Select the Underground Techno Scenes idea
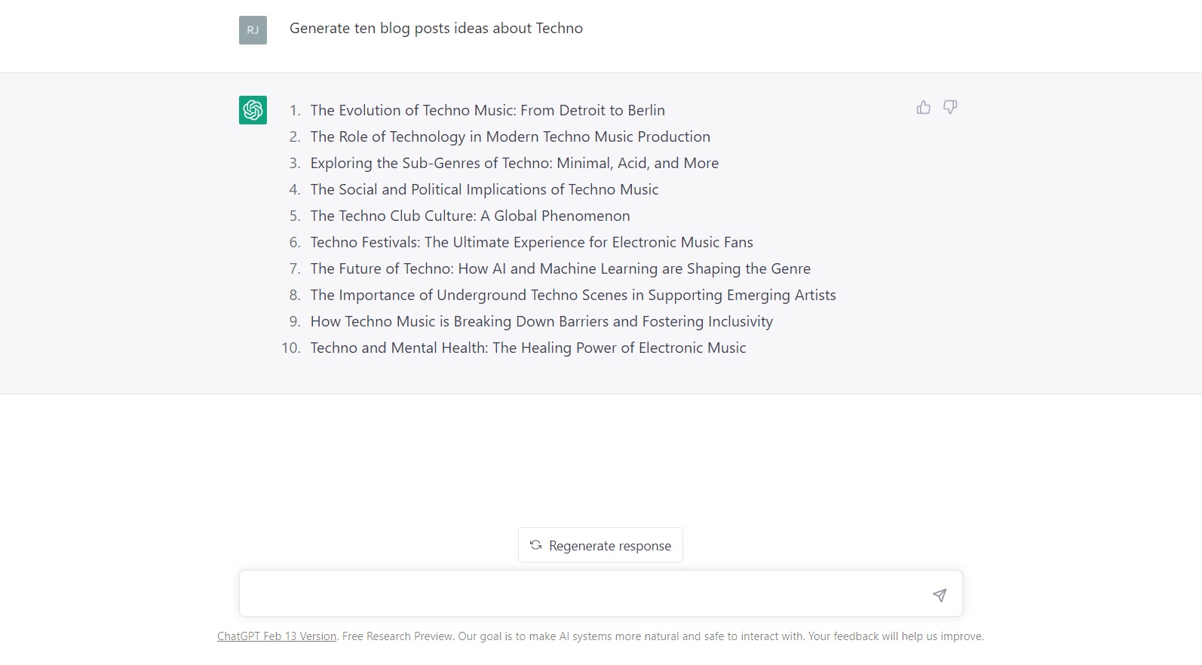The image size is (1202, 665). pyautogui.click(x=573, y=296)
